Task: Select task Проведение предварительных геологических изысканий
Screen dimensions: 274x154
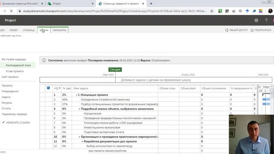Action: (120, 118)
